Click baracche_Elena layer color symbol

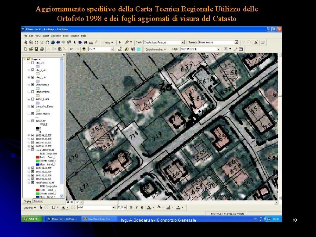pyautogui.click(x=38, y=110)
